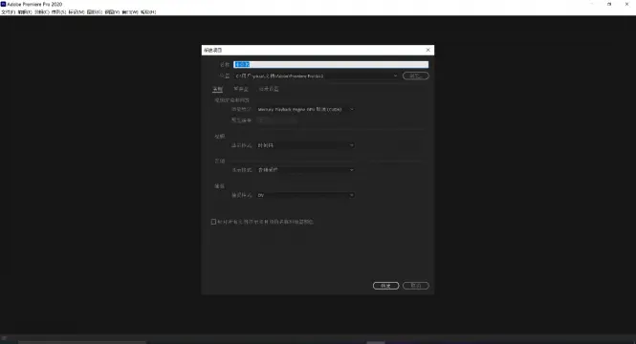Open the video display format dropdown (时间码)
The image size is (636, 344).
pos(305,145)
